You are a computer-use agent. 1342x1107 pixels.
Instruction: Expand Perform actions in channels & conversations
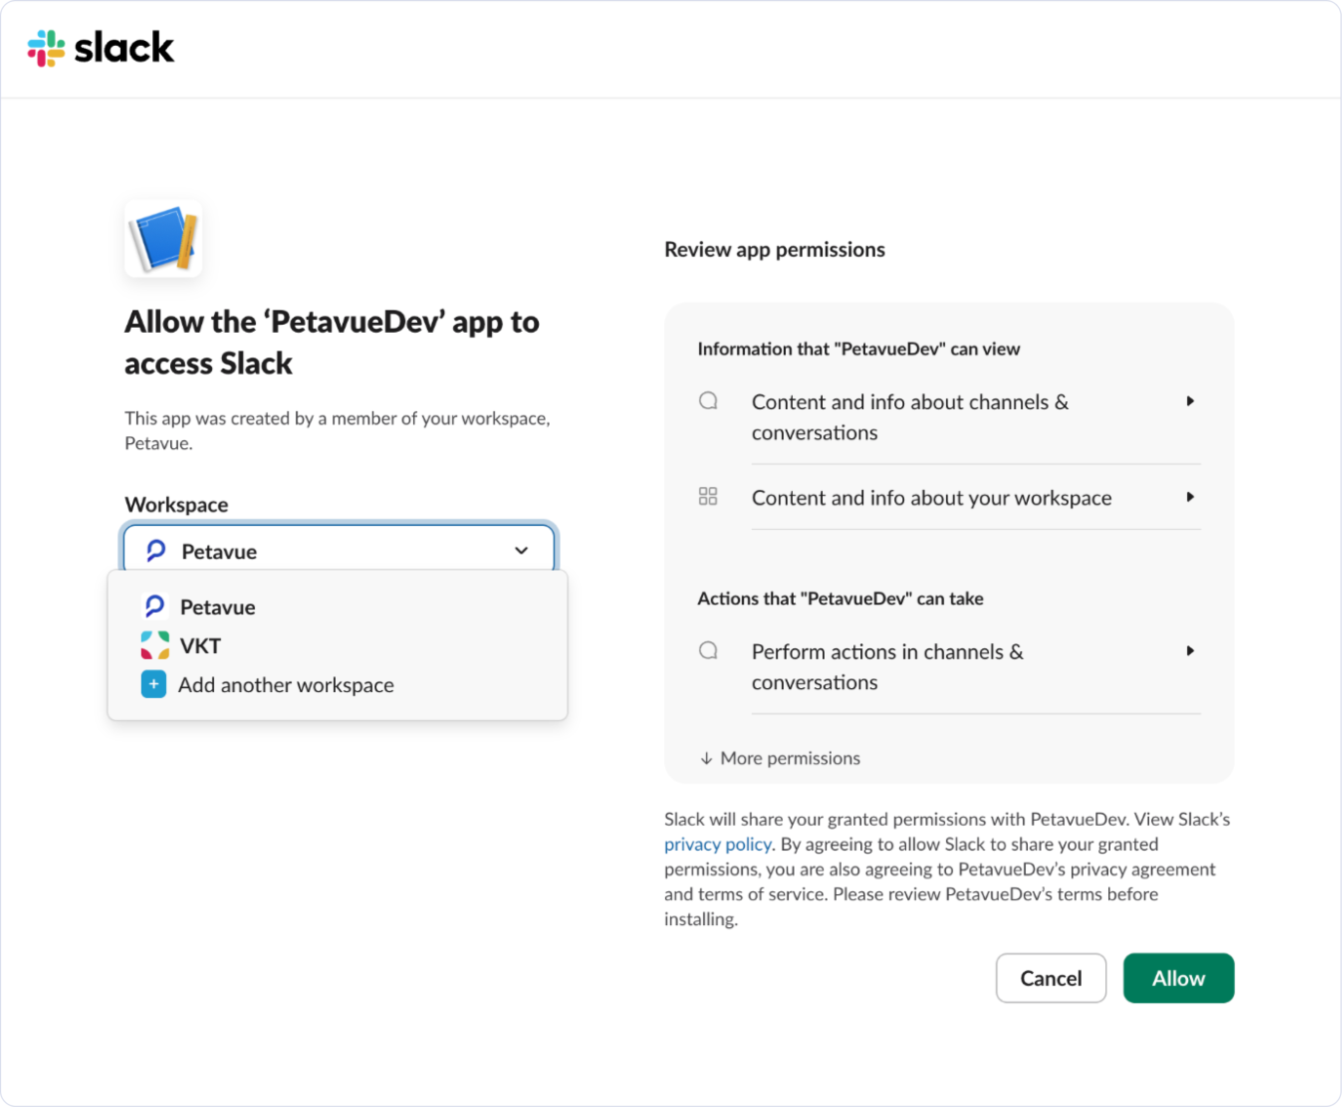949,667
